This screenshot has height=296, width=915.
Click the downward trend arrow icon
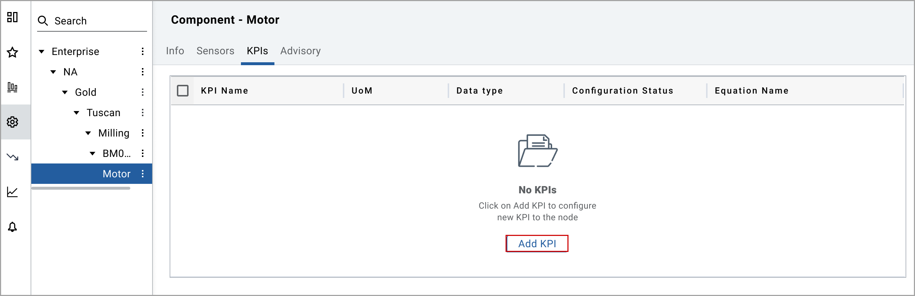tap(12, 157)
